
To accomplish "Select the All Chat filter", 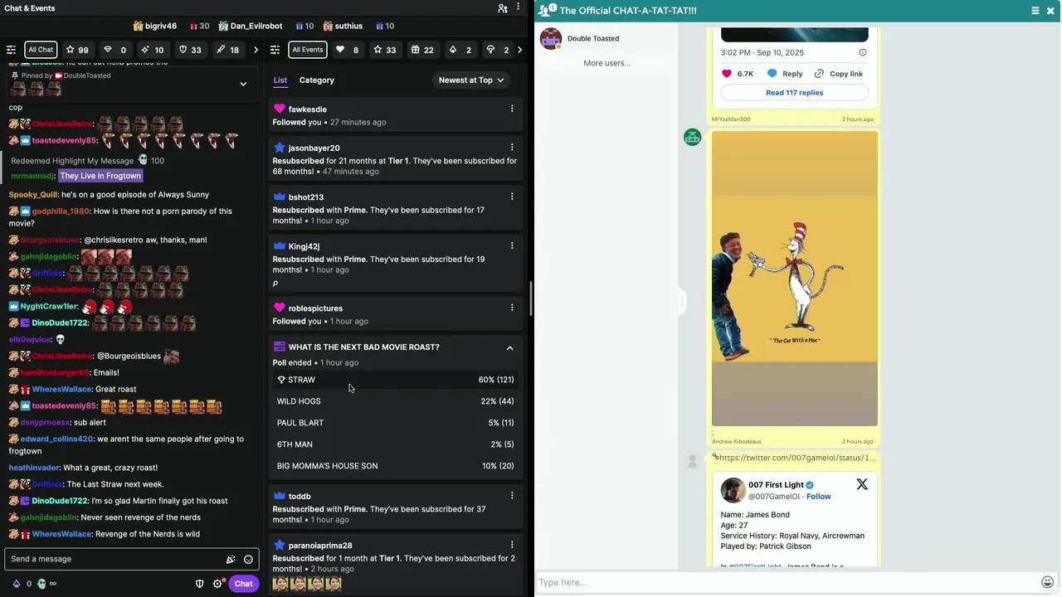I will 41,50.
